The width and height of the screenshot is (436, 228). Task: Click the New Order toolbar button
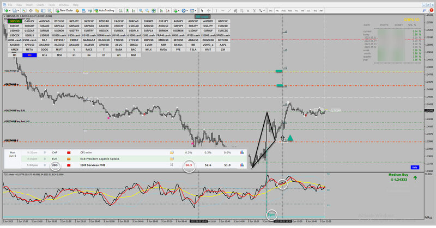(64, 10)
